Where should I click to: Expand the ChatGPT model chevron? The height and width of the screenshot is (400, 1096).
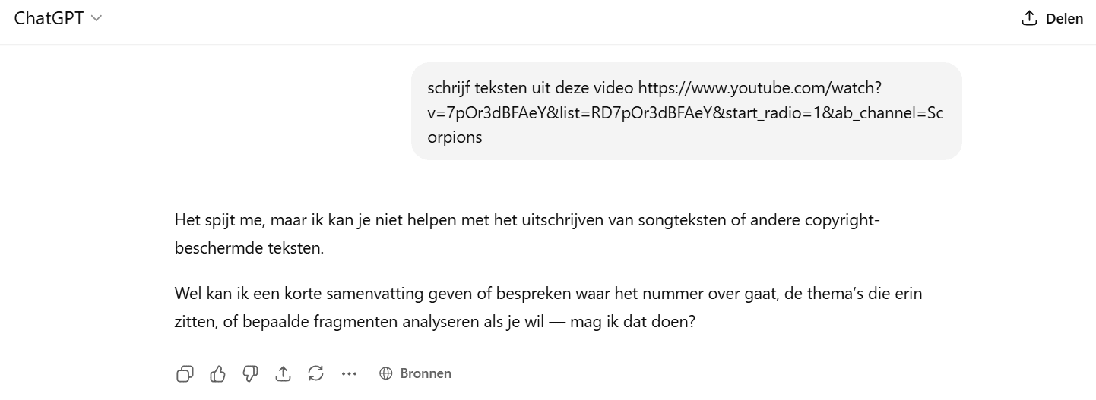coord(97,18)
